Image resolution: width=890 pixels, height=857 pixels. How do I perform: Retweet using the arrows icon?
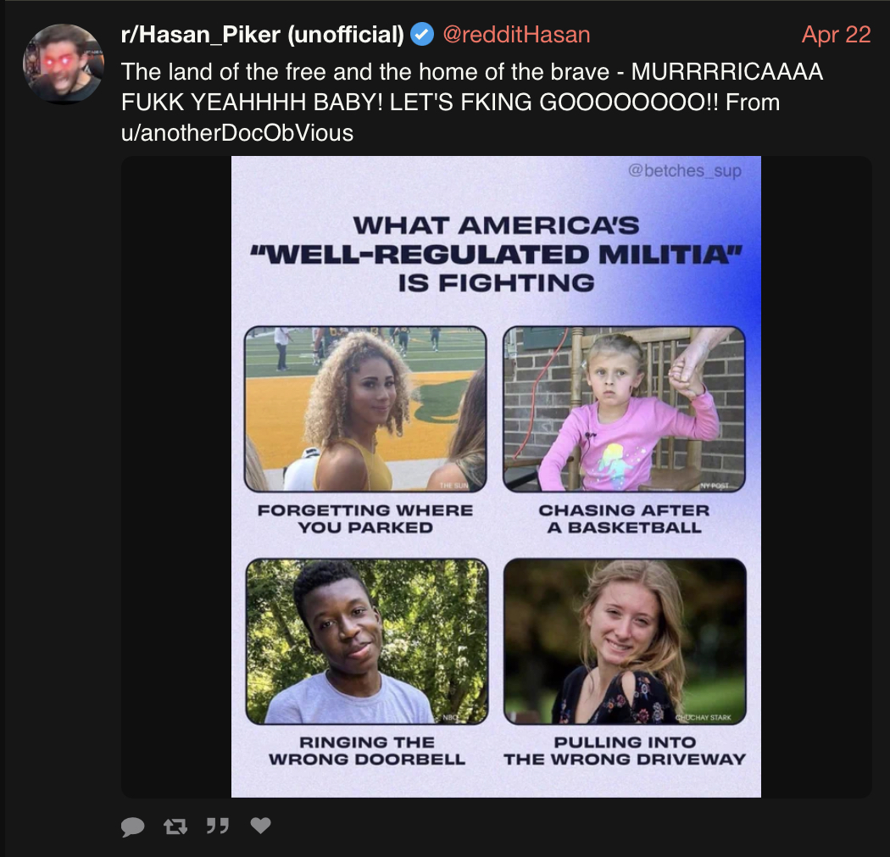point(175,826)
